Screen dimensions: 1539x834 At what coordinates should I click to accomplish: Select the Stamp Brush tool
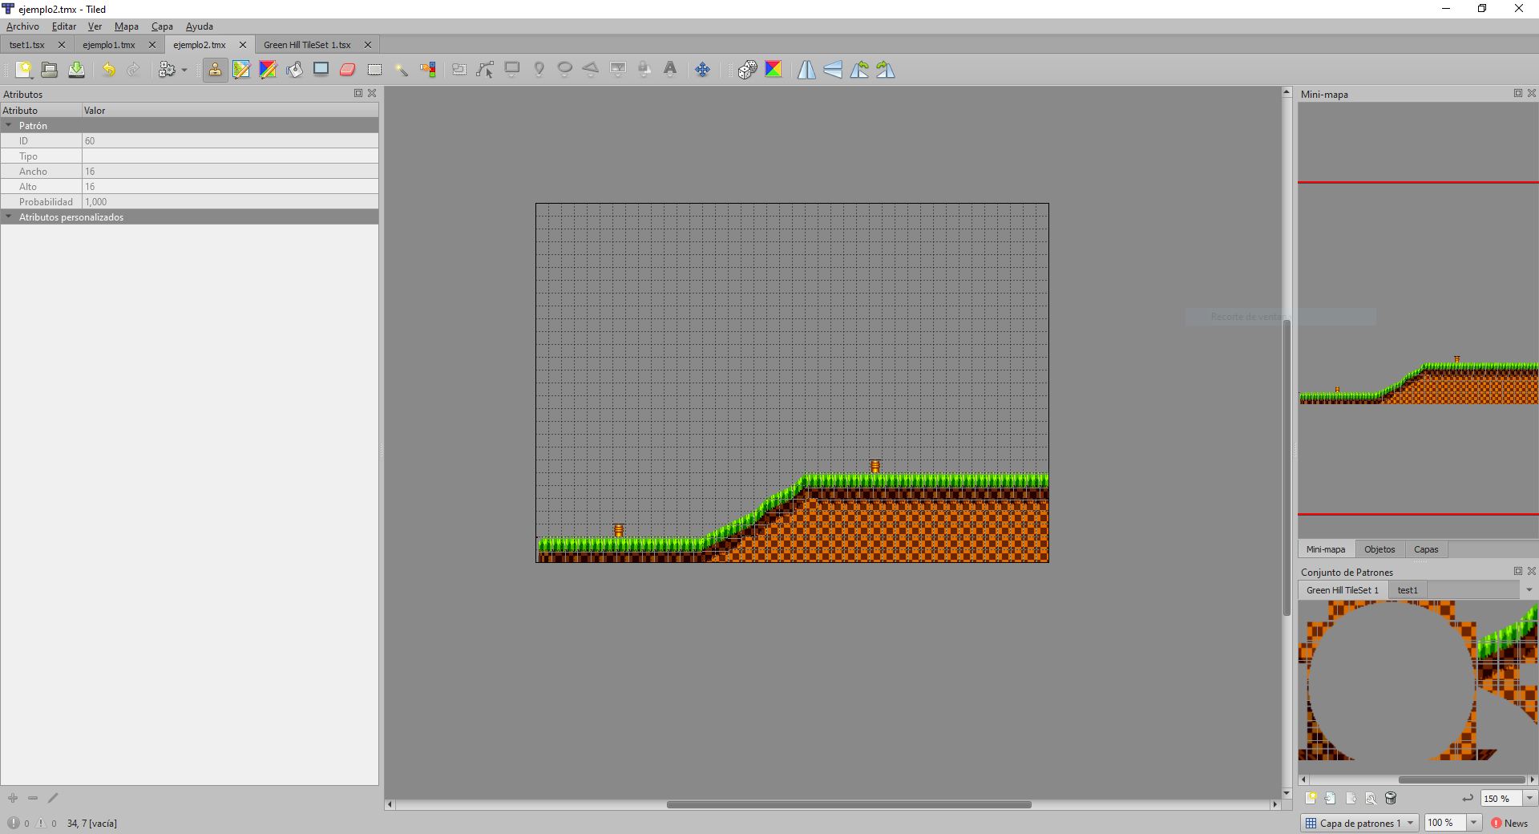215,70
